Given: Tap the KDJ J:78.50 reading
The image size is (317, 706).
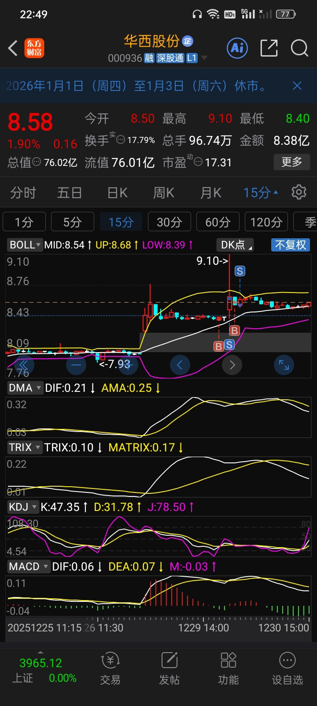Looking at the screenshot, I should 170,507.
